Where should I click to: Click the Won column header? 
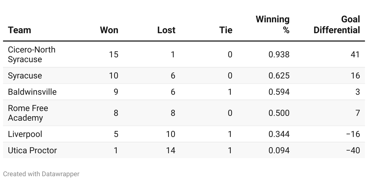click(109, 30)
